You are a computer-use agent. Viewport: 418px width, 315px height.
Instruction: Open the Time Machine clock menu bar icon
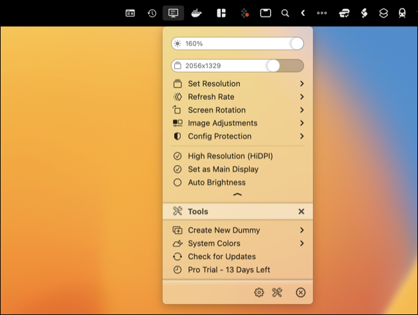pos(152,13)
